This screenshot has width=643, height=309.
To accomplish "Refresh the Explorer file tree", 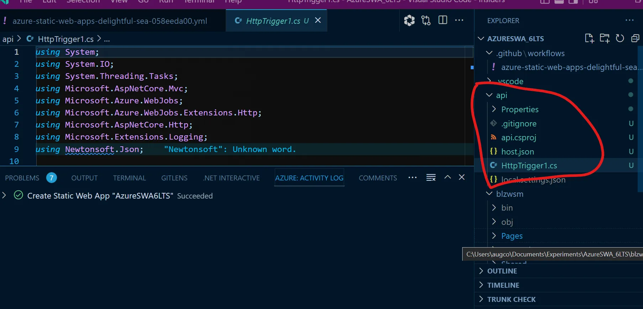I will pos(620,38).
